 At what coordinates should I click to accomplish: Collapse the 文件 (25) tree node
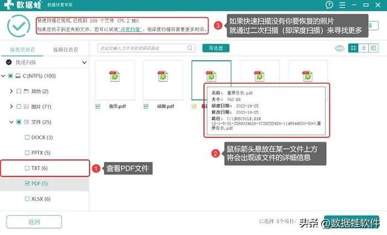[11, 122]
